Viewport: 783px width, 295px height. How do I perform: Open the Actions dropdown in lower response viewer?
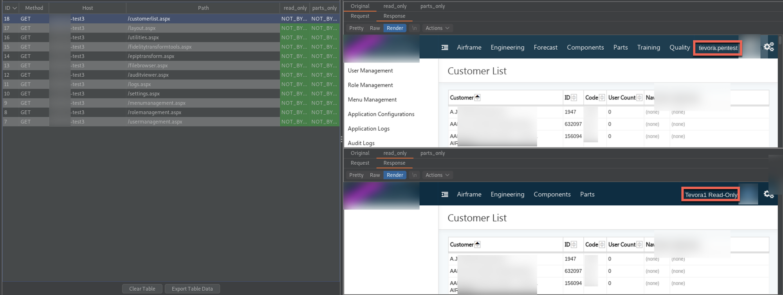tap(437, 175)
